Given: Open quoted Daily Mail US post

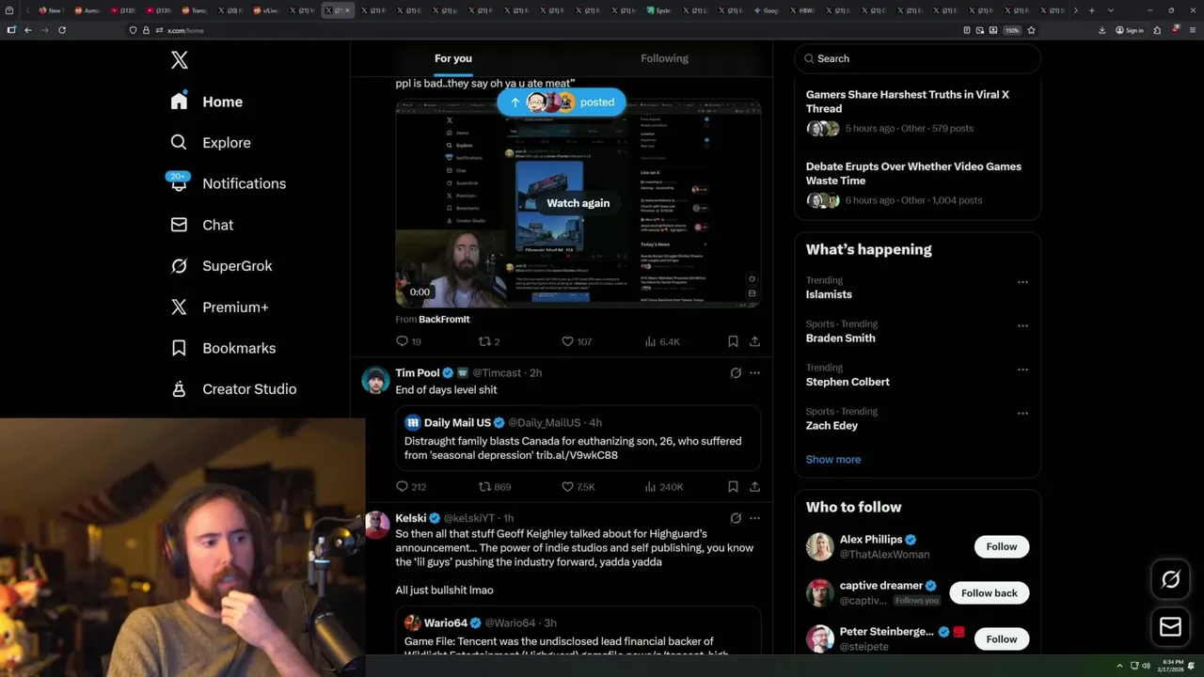Looking at the screenshot, I should coord(578,438).
